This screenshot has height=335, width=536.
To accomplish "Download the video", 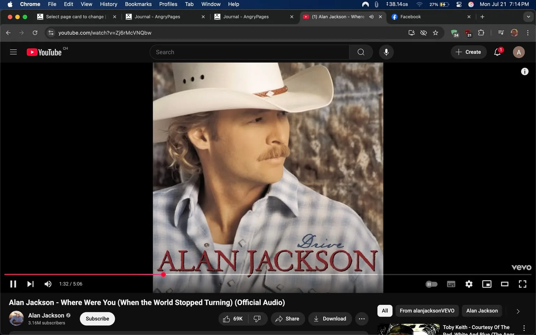I will click(x=330, y=319).
